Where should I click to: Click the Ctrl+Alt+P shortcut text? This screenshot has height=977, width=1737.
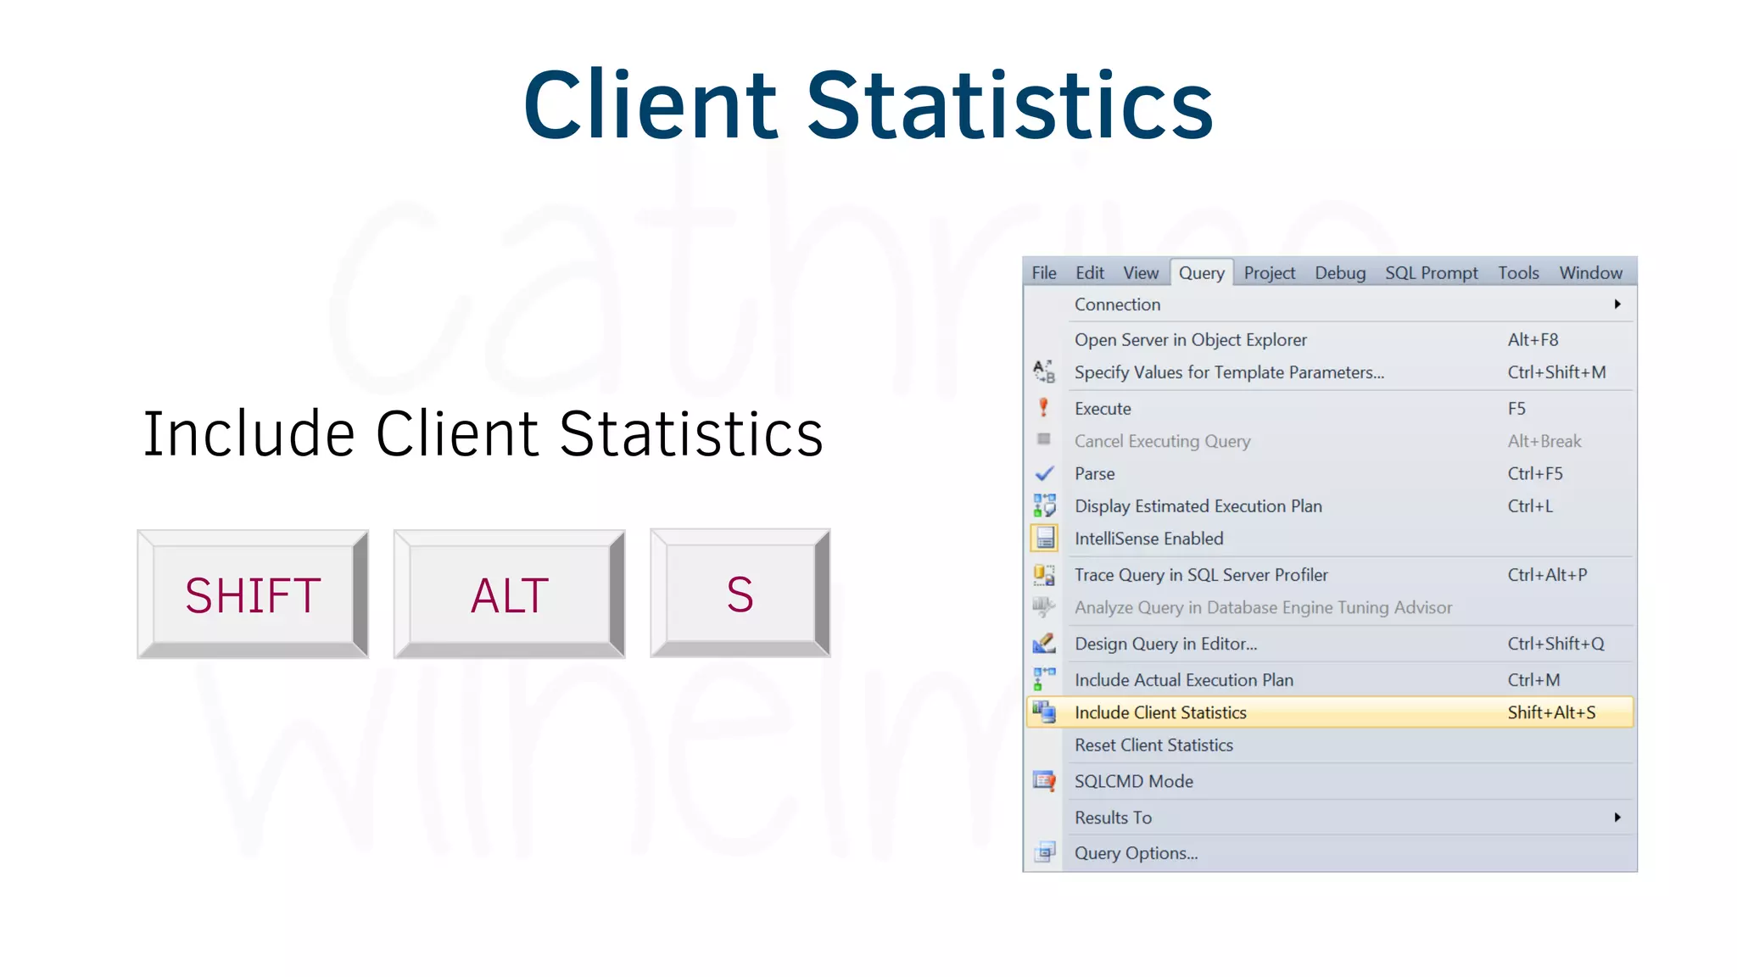pyautogui.click(x=1547, y=574)
